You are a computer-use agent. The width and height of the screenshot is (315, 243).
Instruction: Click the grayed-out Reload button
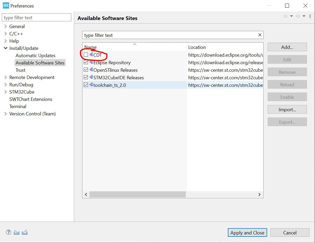pos(287,84)
